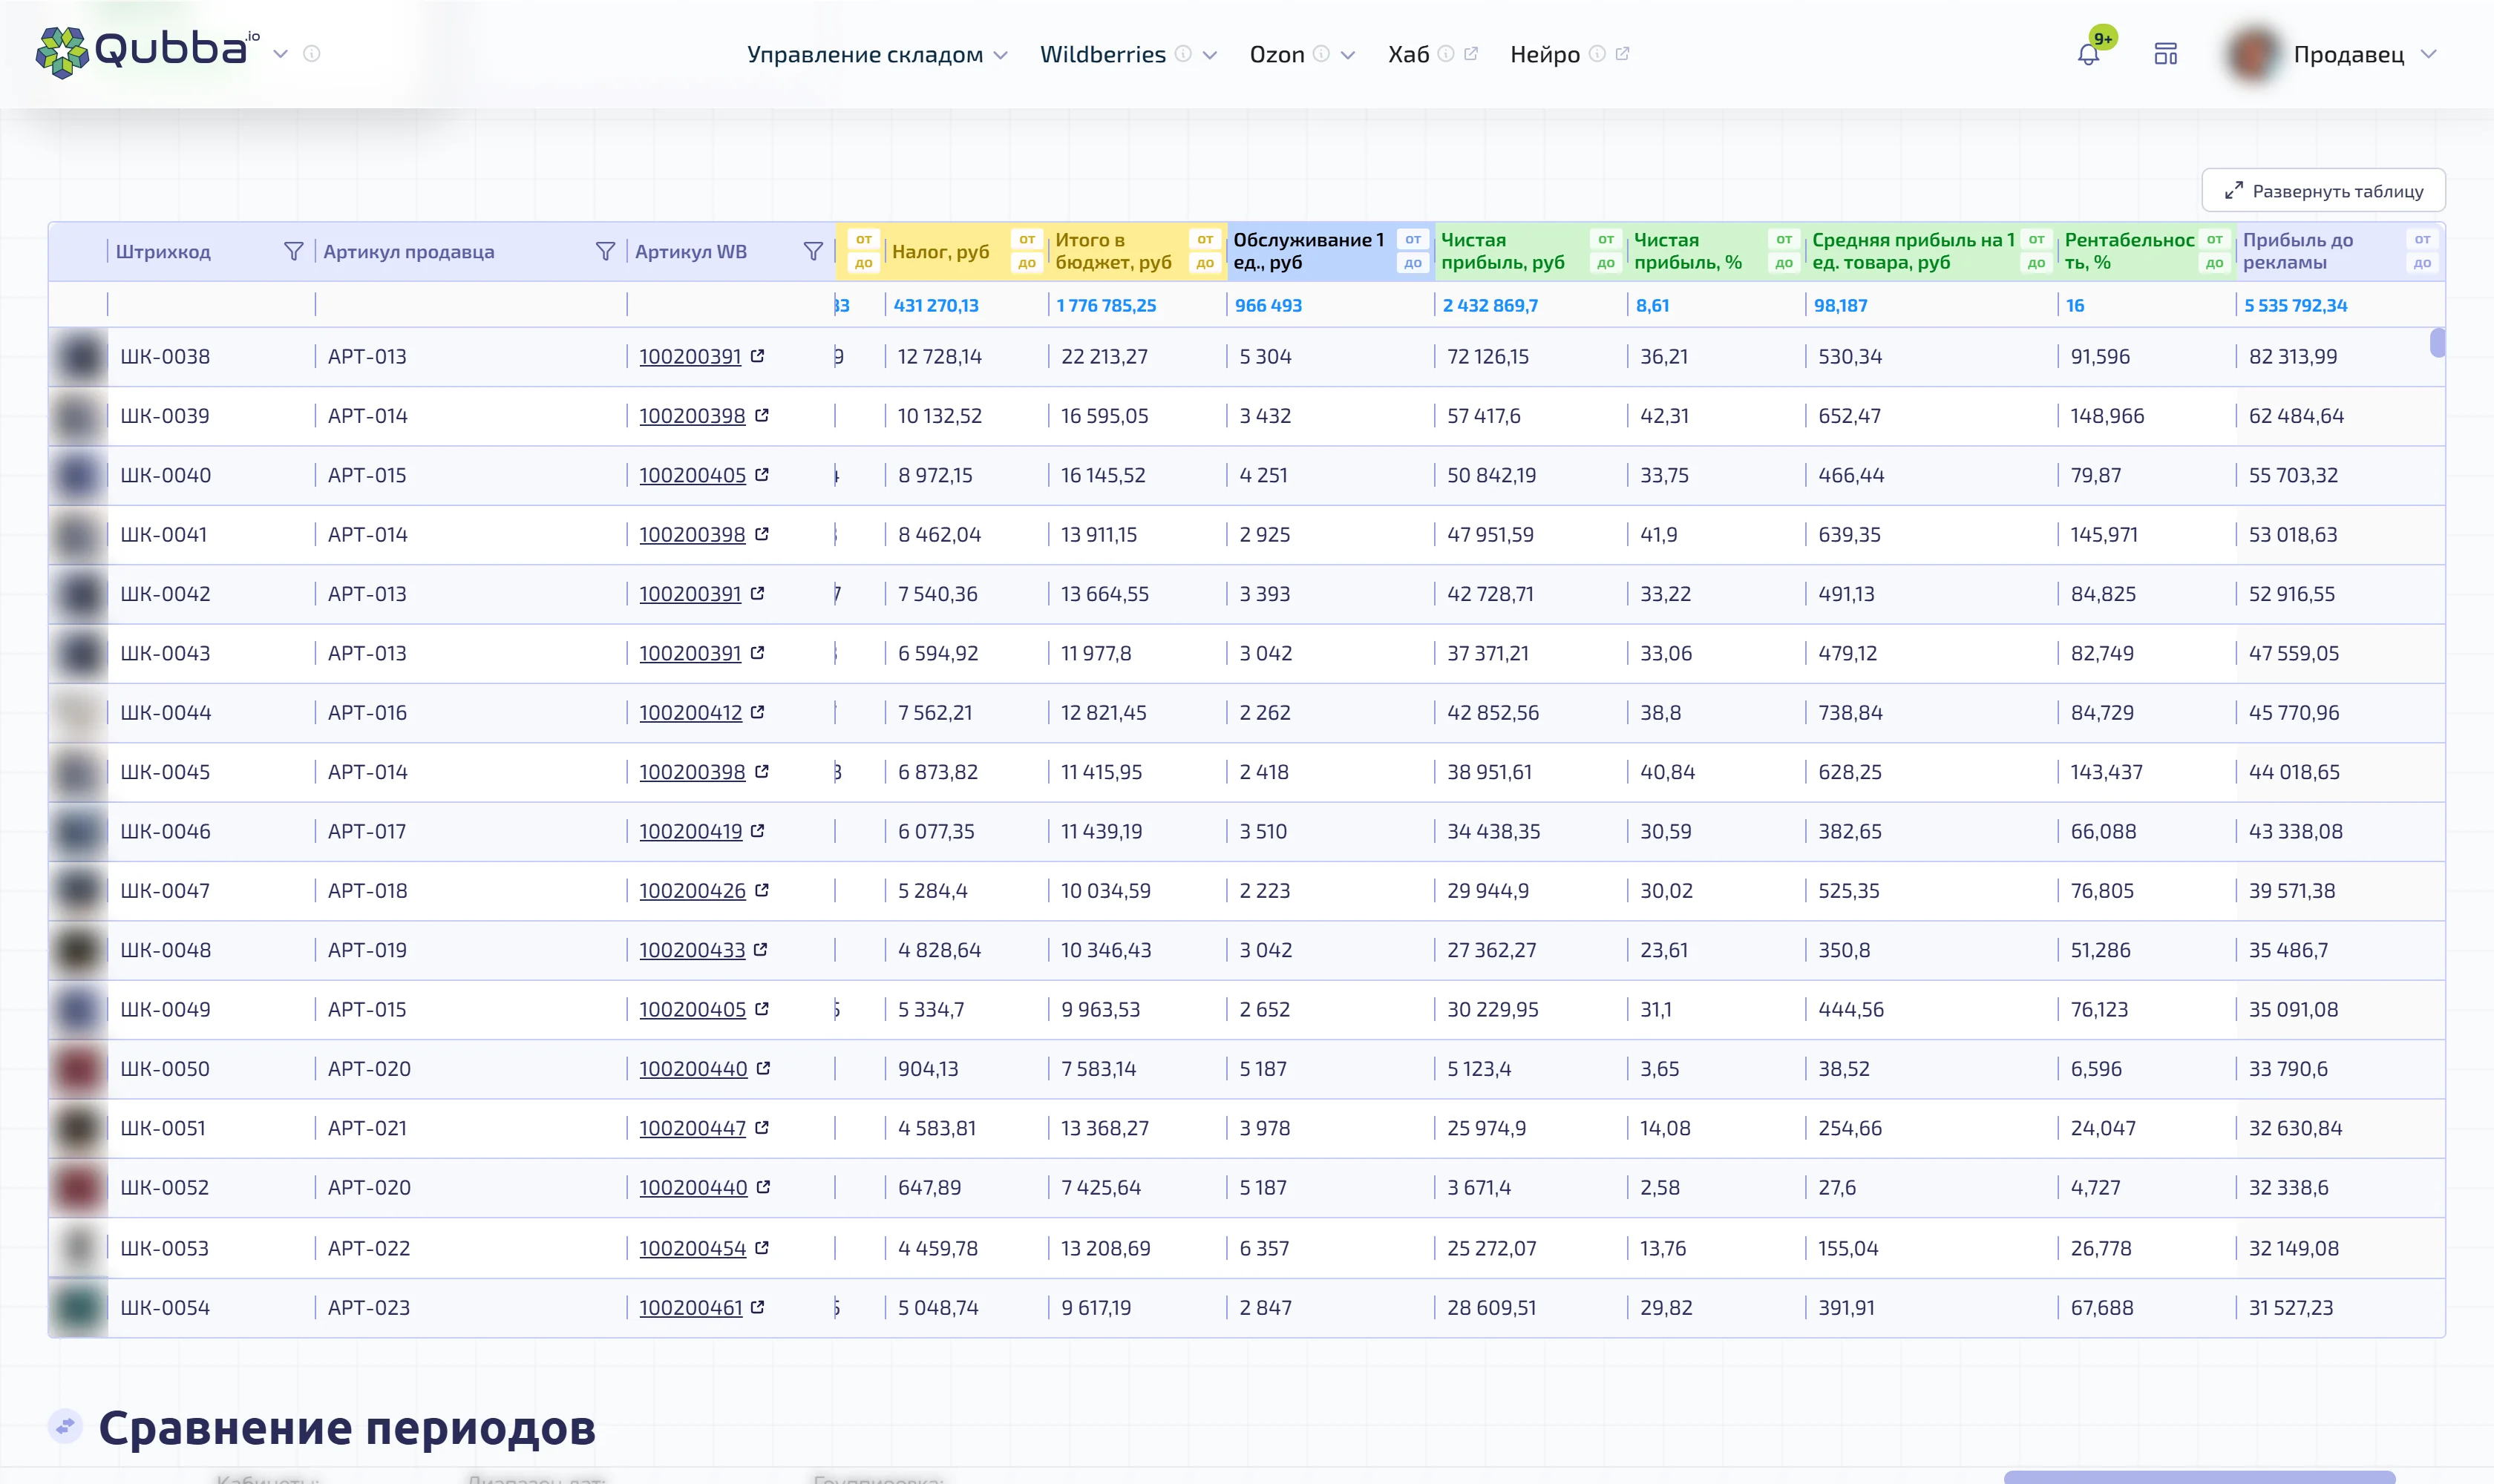Click info icon next to Qubba logo
Image resolution: width=2494 pixels, height=1484 pixels.
[312, 54]
